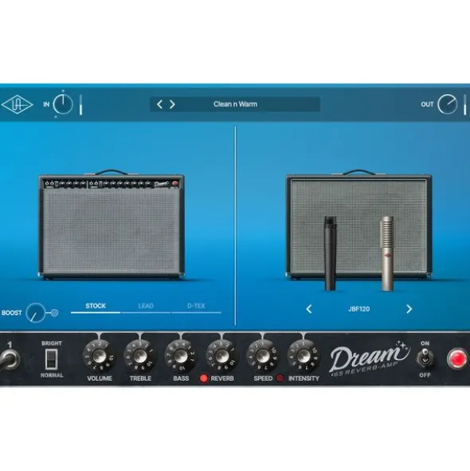
Task: Toggle the red REVERB enable LED
Action: 204,379
